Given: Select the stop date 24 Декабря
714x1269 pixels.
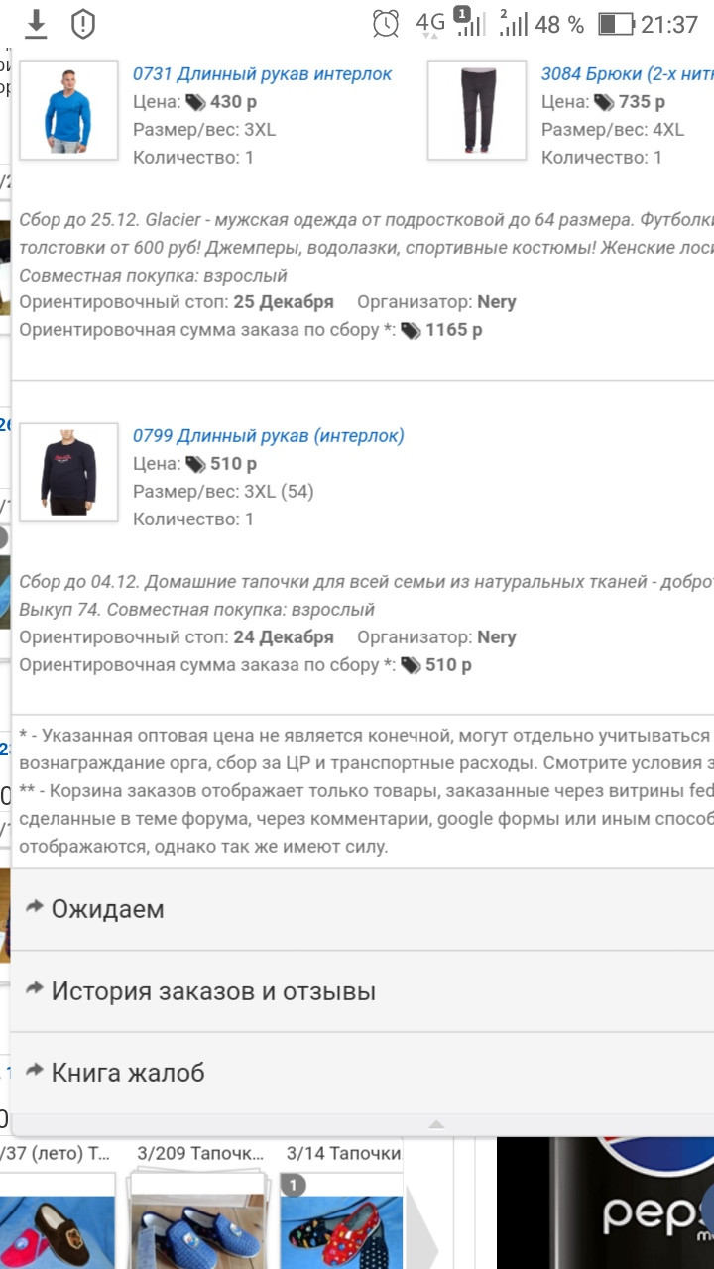Looking at the screenshot, I should 284,637.
